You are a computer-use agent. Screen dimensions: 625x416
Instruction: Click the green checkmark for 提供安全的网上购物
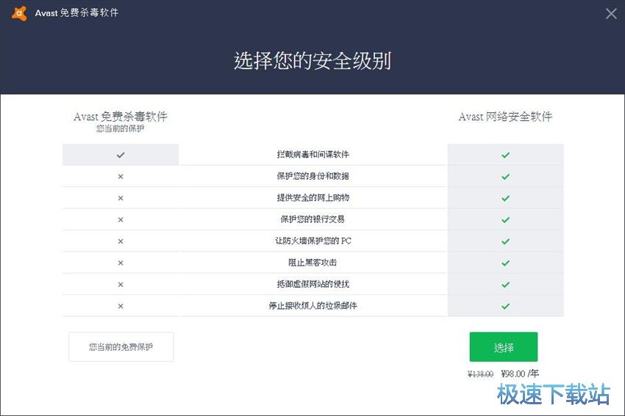click(505, 198)
